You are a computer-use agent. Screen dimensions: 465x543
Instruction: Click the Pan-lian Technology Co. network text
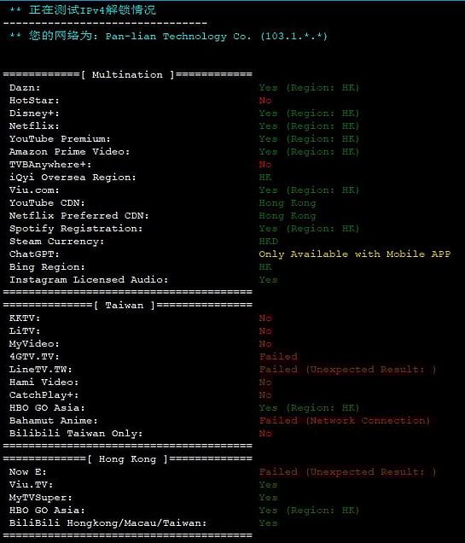[178, 36]
